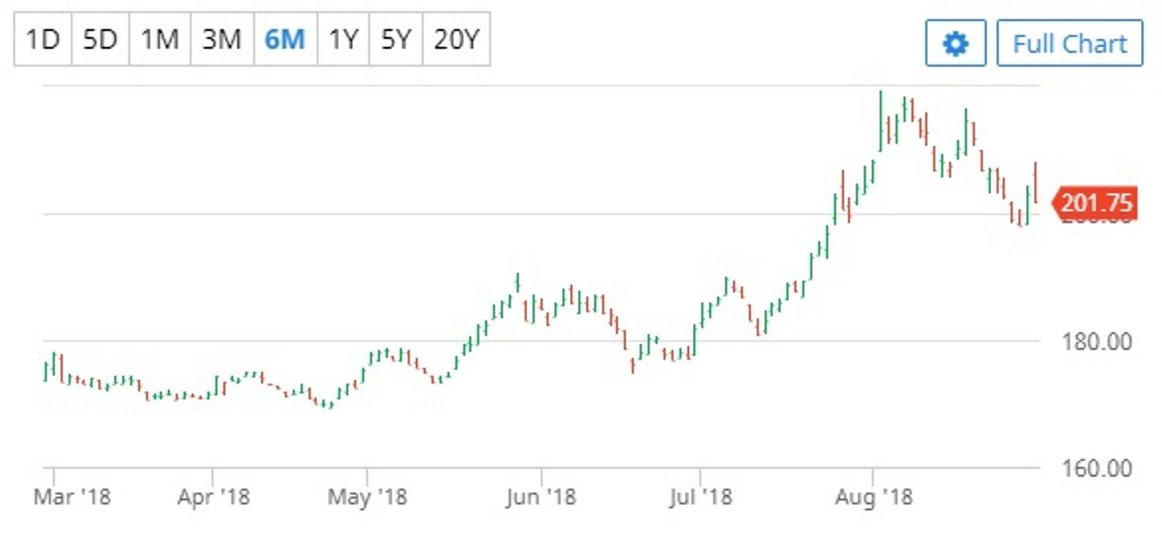Click the Jun '18 axis label
Screen dimensions: 1162x549
[x=540, y=497]
